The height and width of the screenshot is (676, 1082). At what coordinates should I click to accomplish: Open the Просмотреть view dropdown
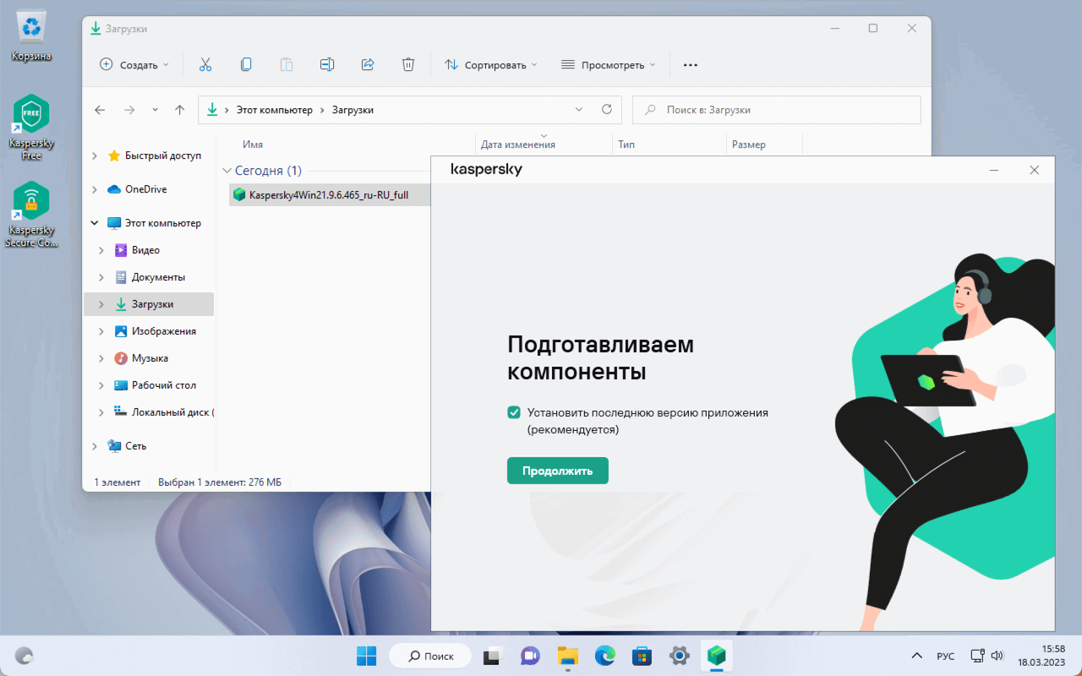(x=609, y=64)
